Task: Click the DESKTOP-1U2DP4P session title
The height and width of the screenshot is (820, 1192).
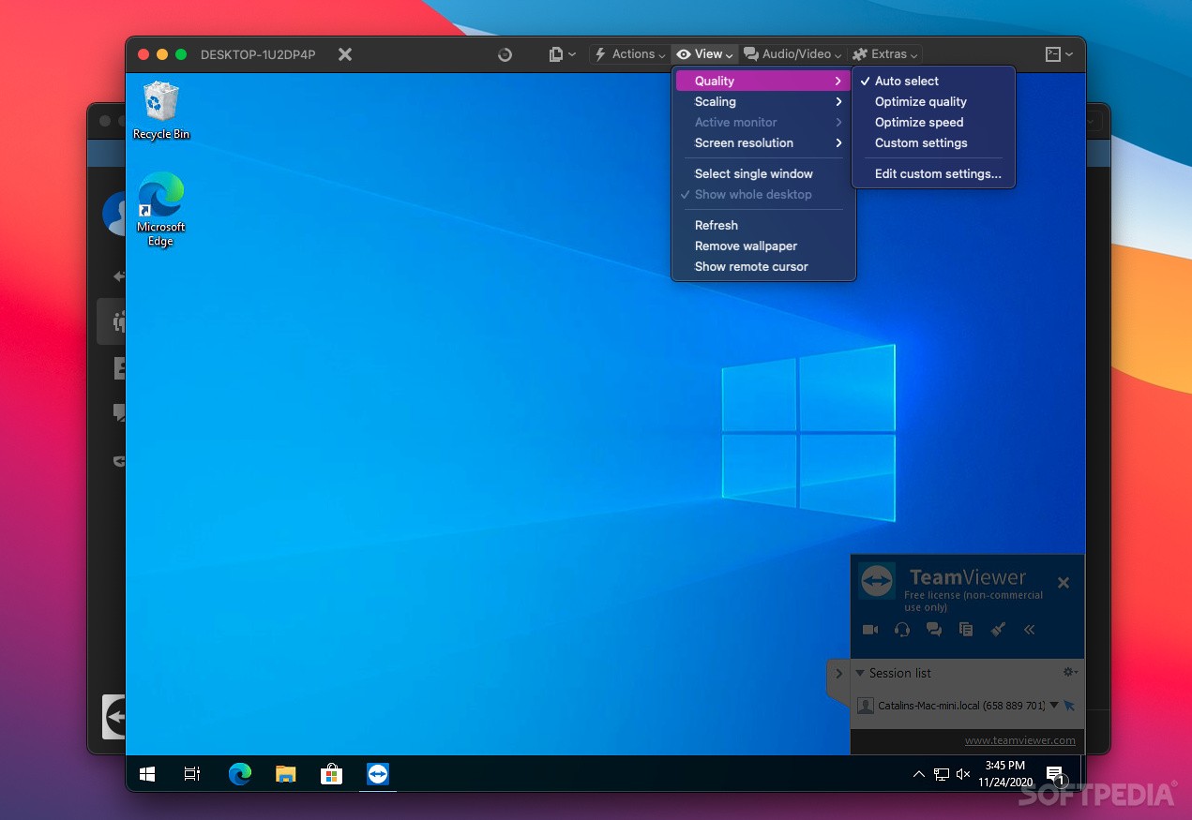Action: tap(258, 54)
